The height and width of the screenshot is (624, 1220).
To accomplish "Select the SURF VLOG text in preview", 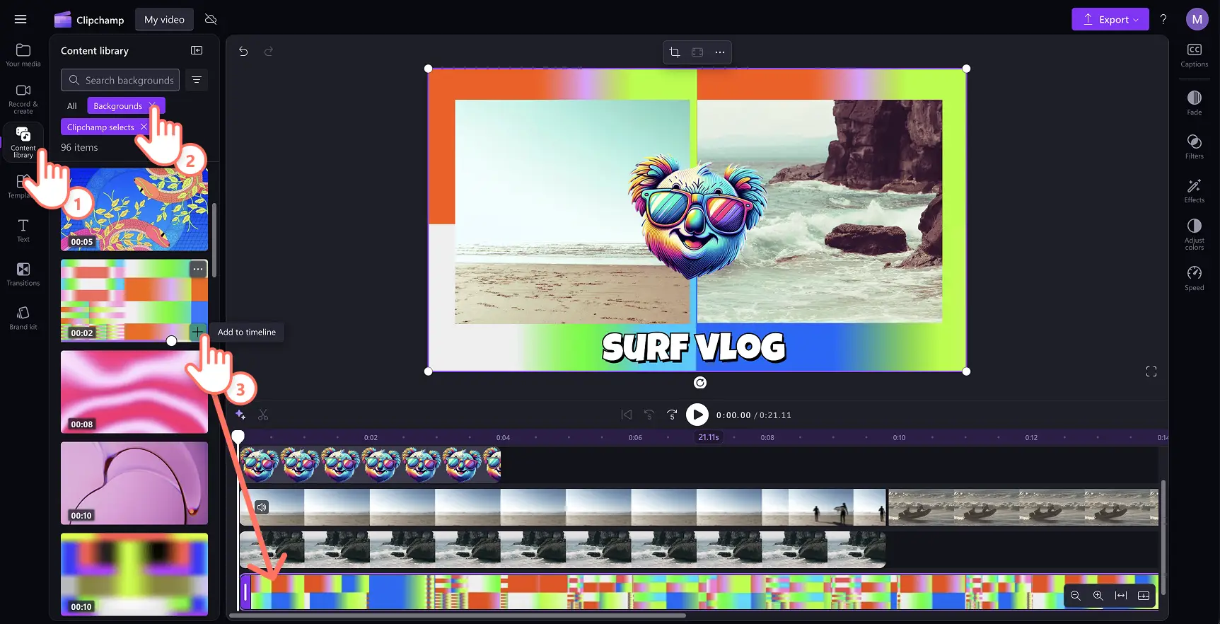I will pyautogui.click(x=694, y=347).
